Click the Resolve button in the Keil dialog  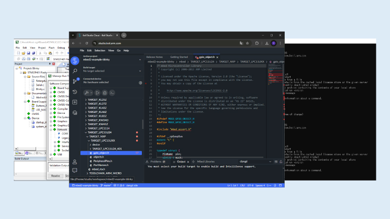tap(56, 176)
